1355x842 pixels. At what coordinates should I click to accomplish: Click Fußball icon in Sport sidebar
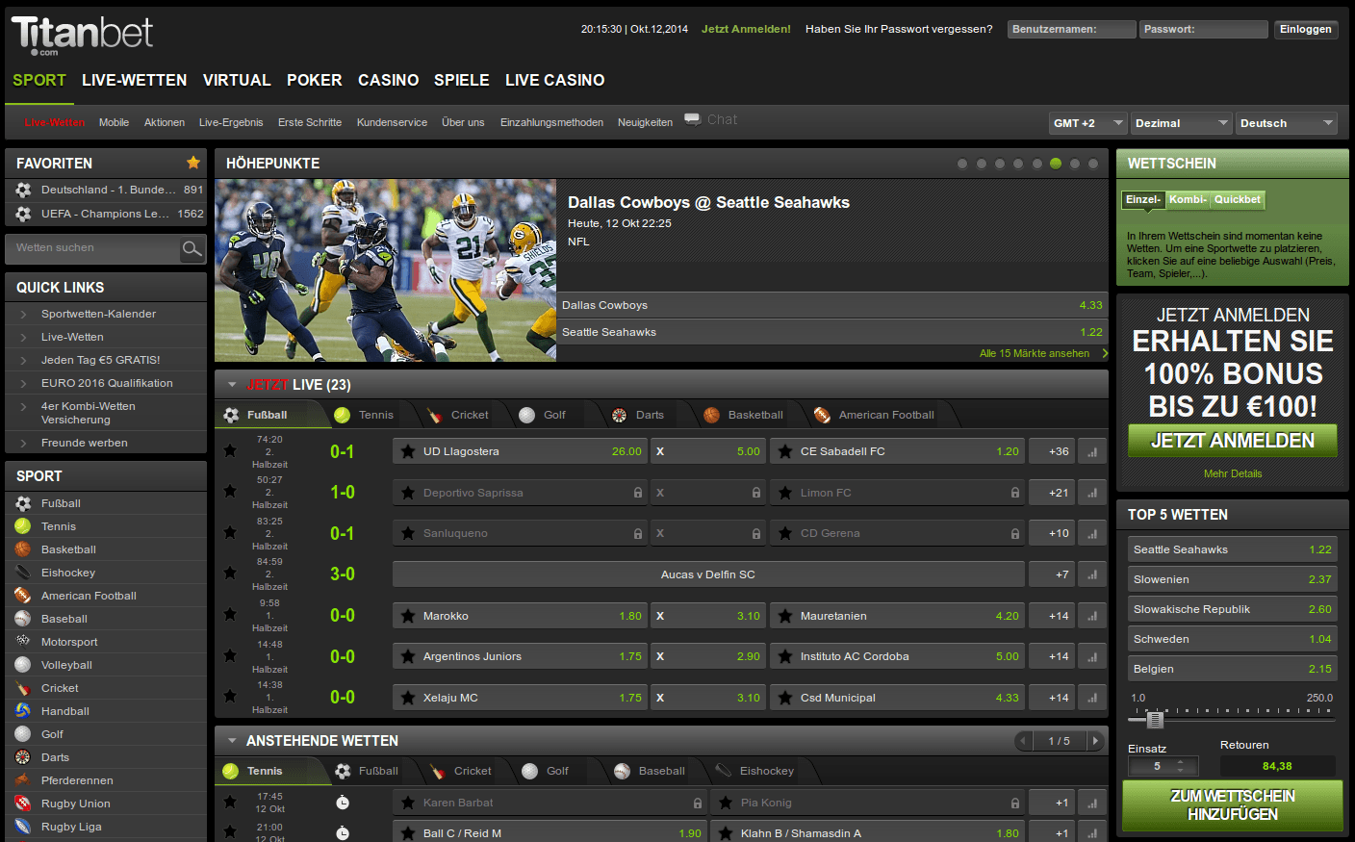point(23,503)
